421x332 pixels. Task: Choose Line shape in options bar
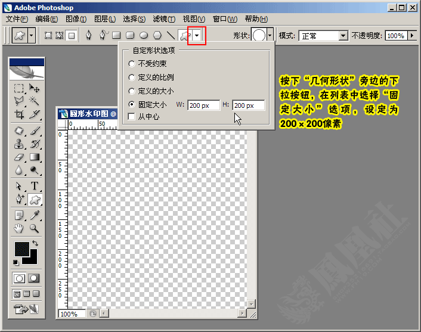pyautogui.click(x=171, y=35)
